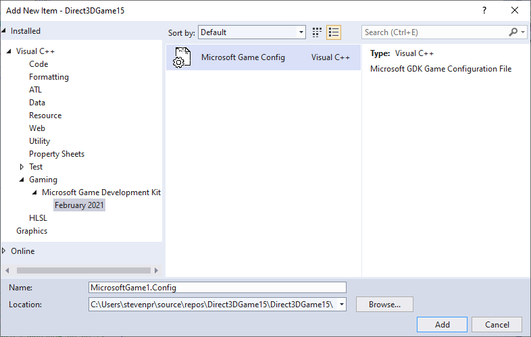This screenshot has width=531, height=337.
Task: Click the Installed header label
Action: pos(26,31)
